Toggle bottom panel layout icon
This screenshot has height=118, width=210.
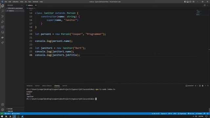click(188, 2)
